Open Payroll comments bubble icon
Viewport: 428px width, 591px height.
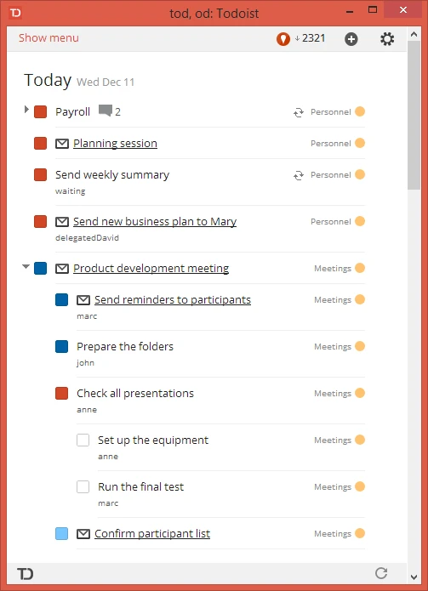(x=106, y=111)
